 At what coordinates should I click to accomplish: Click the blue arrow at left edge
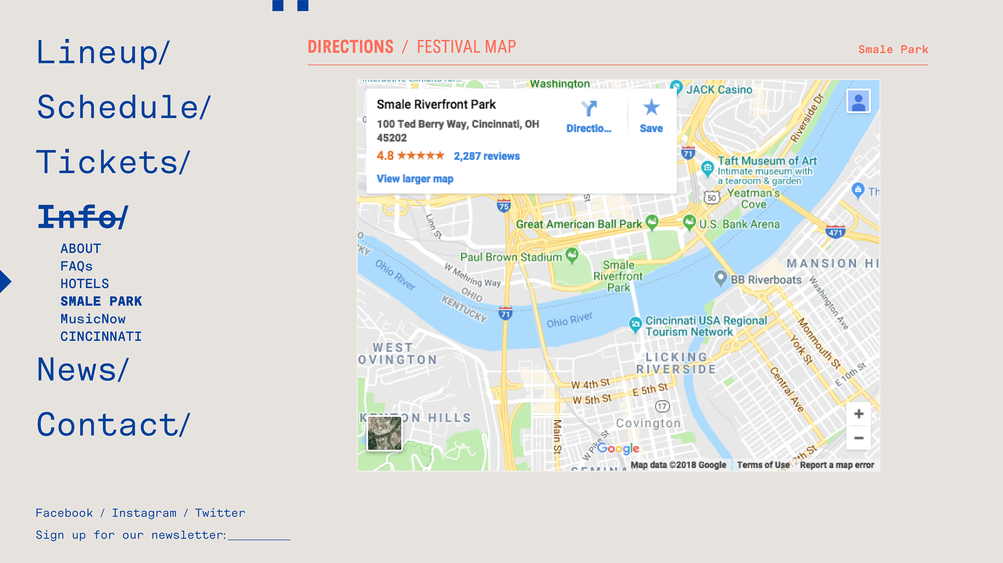pos(5,281)
